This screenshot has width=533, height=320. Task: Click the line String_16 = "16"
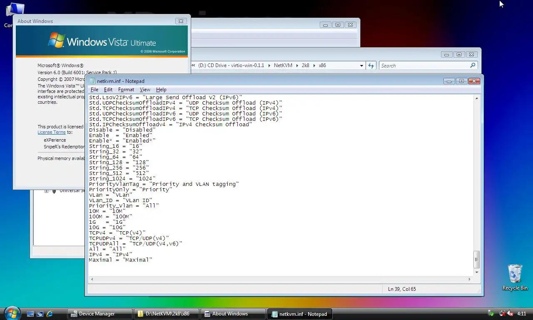(x=115, y=146)
